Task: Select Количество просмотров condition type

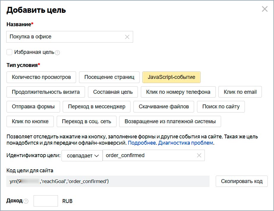Action: (x=41, y=77)
